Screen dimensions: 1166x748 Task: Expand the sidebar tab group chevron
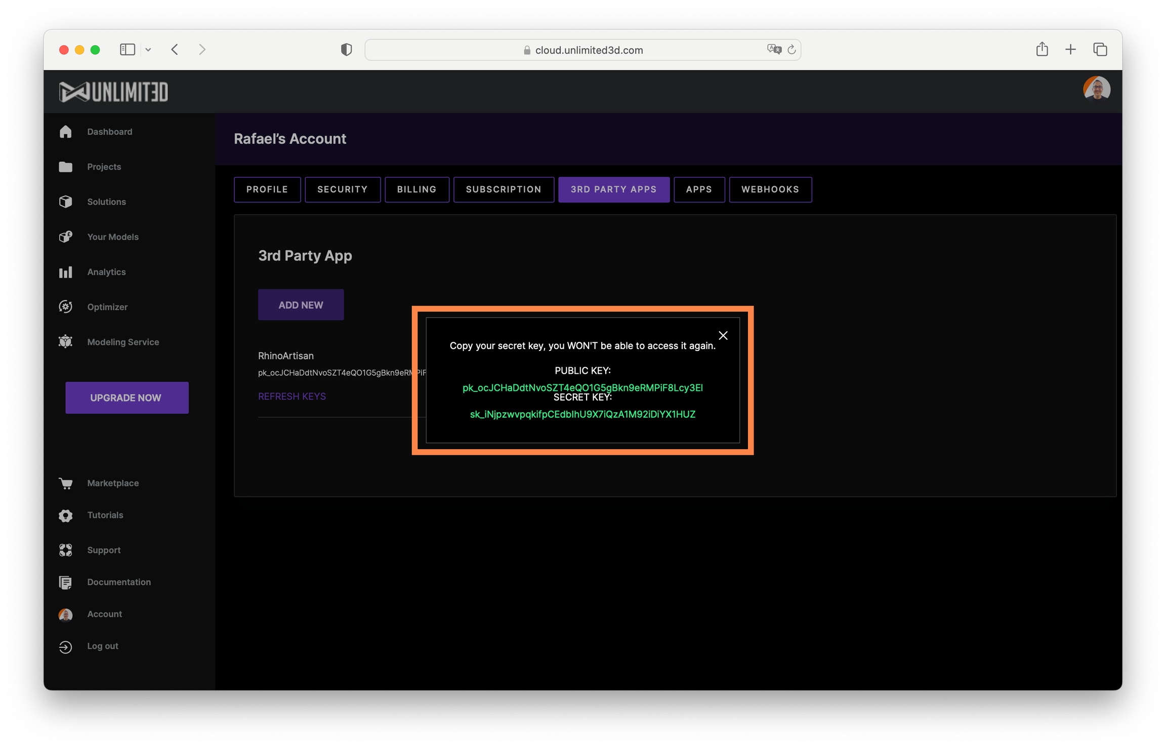click(x=148, y=50)
